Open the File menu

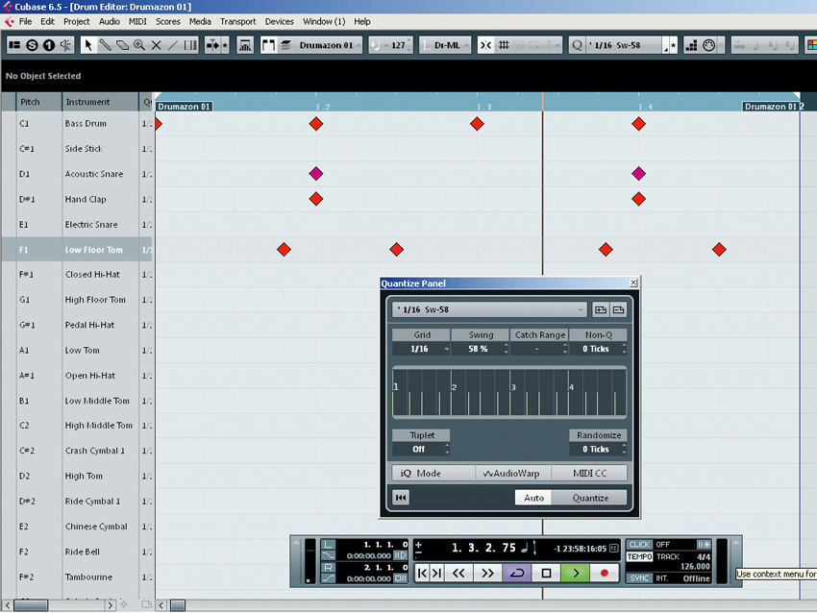(25, 21)
